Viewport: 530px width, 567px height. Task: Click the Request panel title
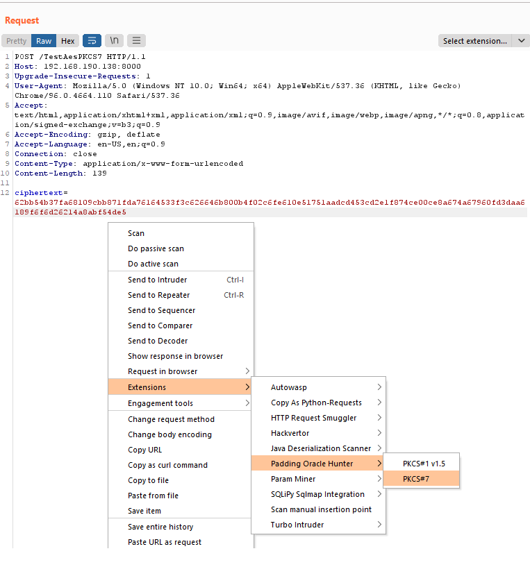pos(22,21)
